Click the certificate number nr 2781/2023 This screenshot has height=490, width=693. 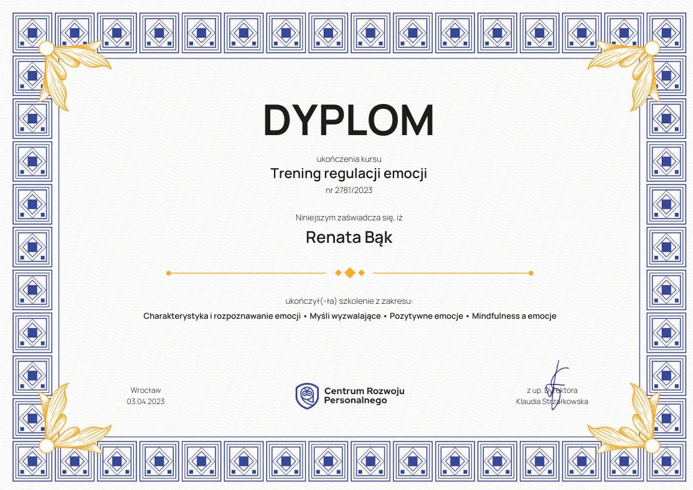click(349, 191)
